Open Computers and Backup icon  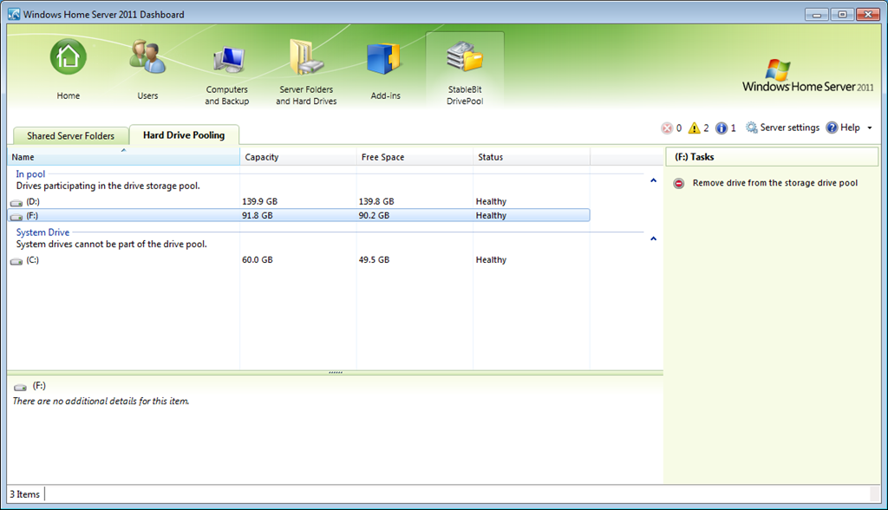(228, 60)
